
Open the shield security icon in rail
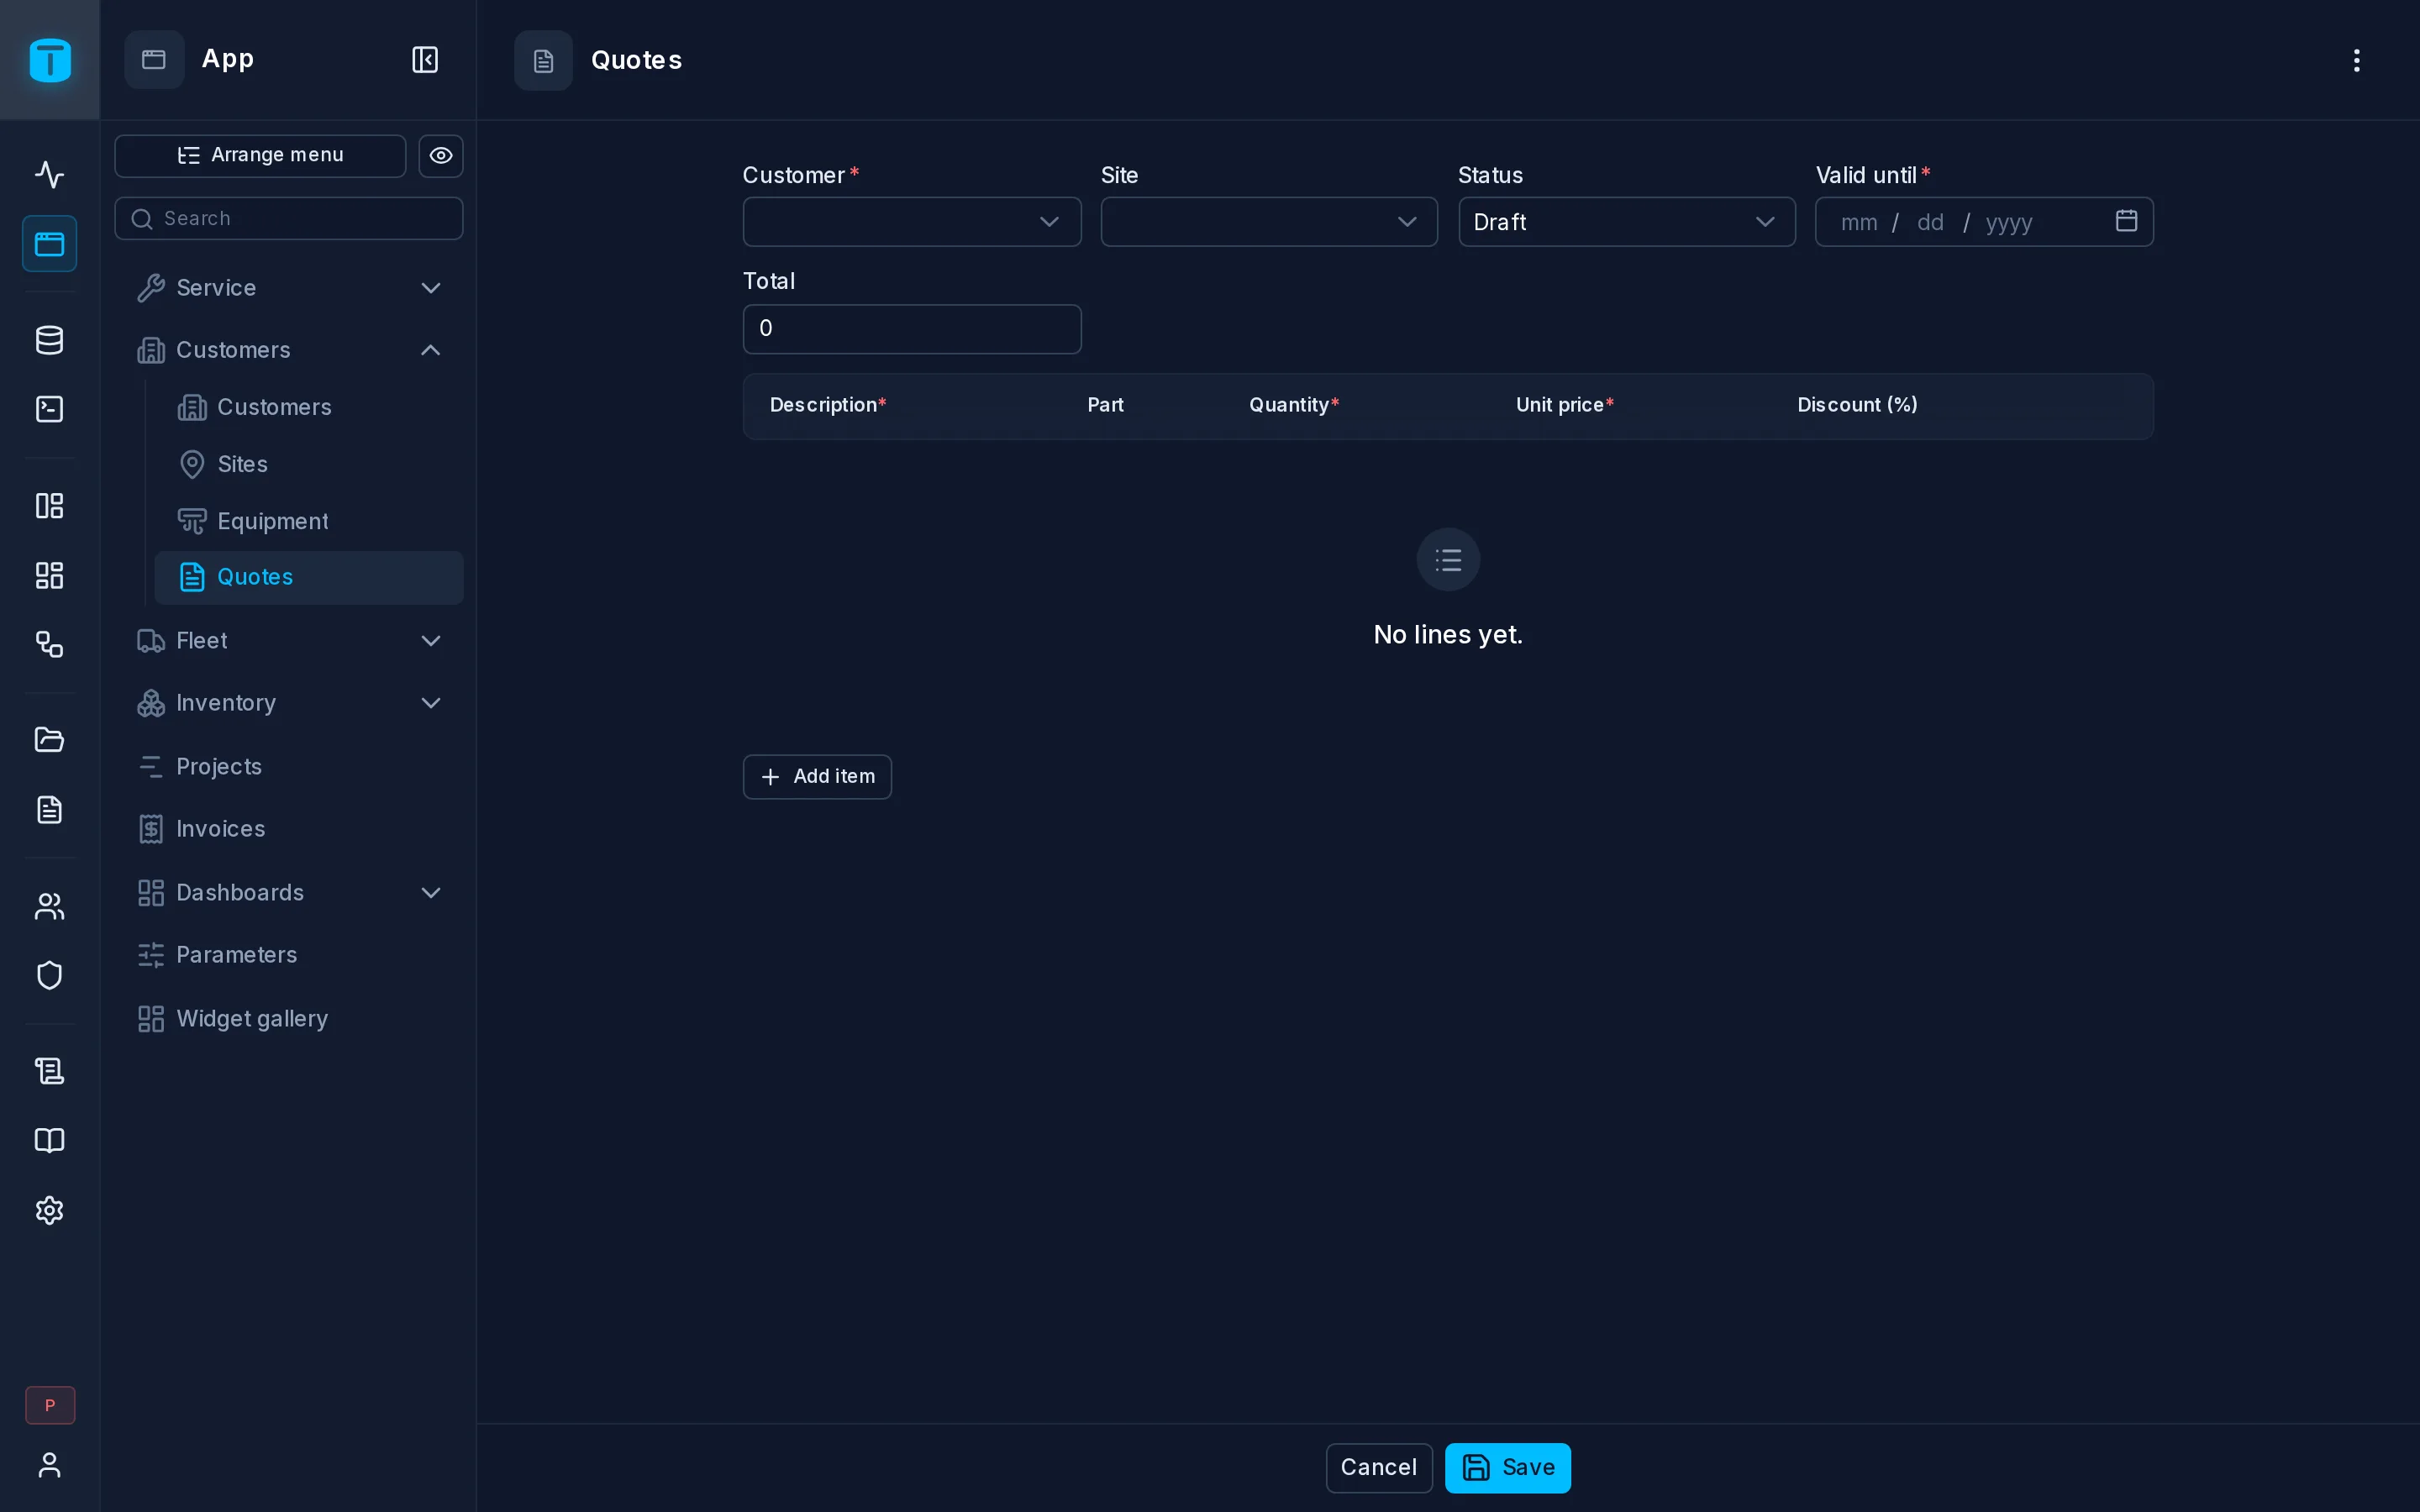click(50, 975)
